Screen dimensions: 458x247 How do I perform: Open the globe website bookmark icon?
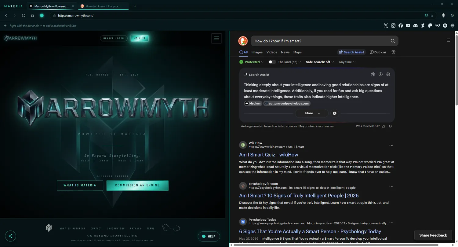453,26
